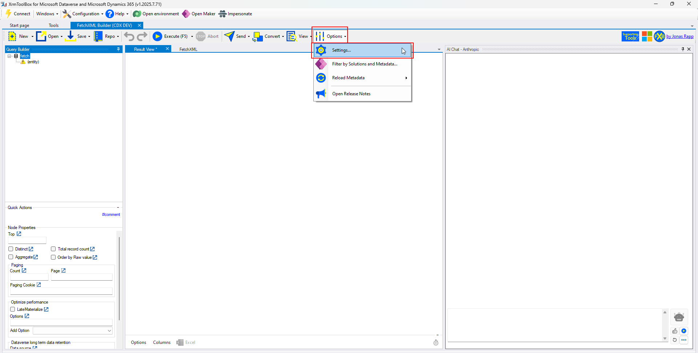Click Options below the result view

[139, 342]
